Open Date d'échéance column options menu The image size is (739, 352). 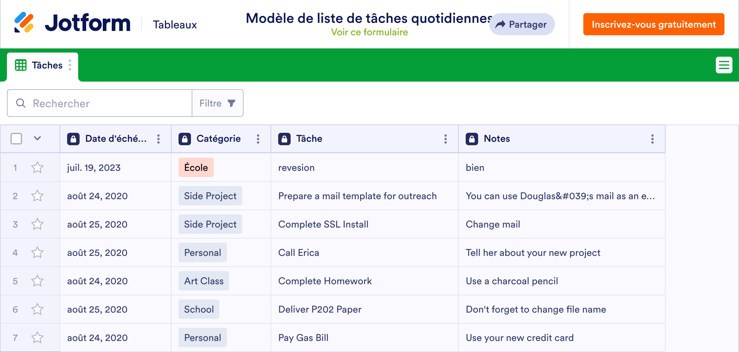[x=158, y=139]
